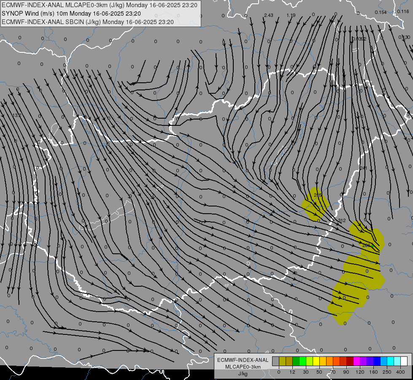Viewport: 413px width, 380px height.
Task: Click the map value '13.2' on left side
Action: coord(16,115)
